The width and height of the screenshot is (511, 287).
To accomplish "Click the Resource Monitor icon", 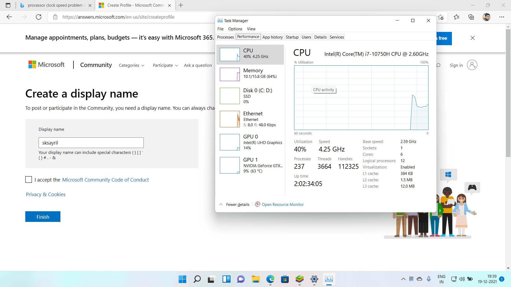I will point(257,204).
